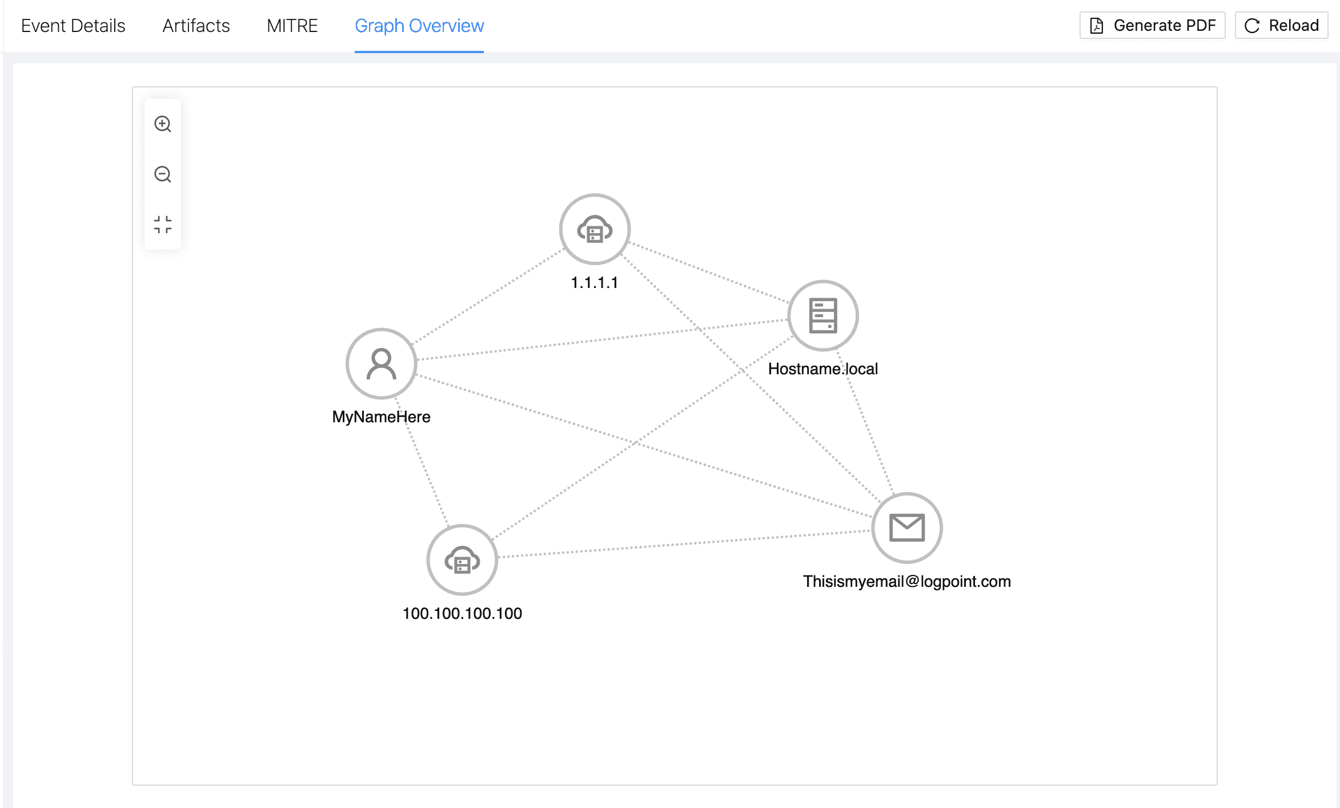Open the Artifacts tab
Viewport: 1340px width, 808px height.
[x=196, y=25]
